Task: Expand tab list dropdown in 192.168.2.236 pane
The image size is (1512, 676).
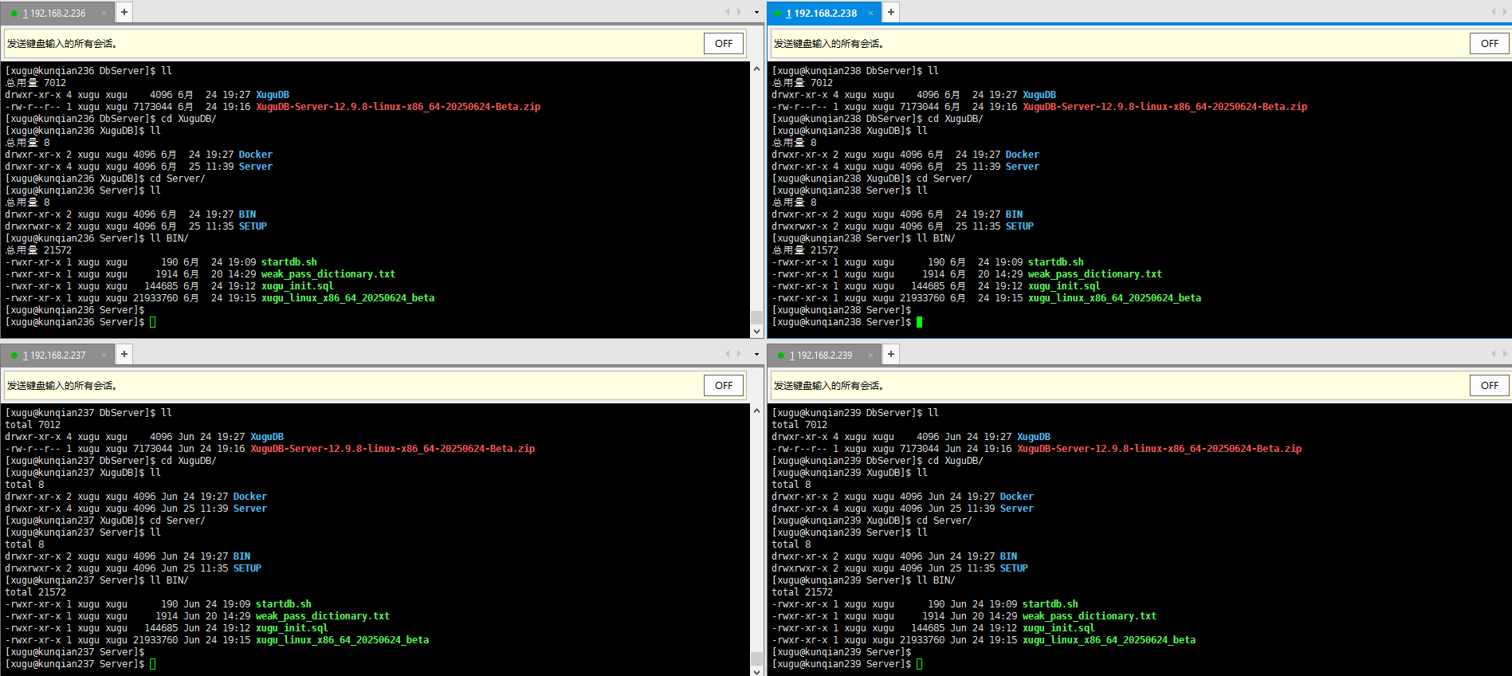Action: pyautogui.click(x=756, y=13)
